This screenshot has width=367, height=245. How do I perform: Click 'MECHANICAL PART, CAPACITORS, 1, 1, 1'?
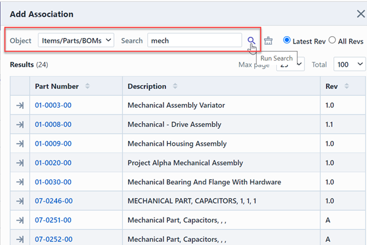[192, 202]
